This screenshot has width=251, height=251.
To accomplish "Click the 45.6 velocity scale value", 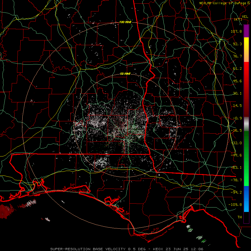I will pyautogui.click(x=237, y=81).
